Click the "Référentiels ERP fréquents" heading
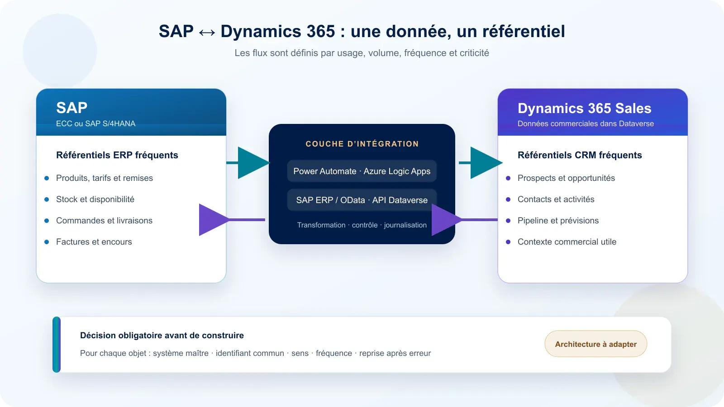This screenshot has height=407, width=724. 117,155
